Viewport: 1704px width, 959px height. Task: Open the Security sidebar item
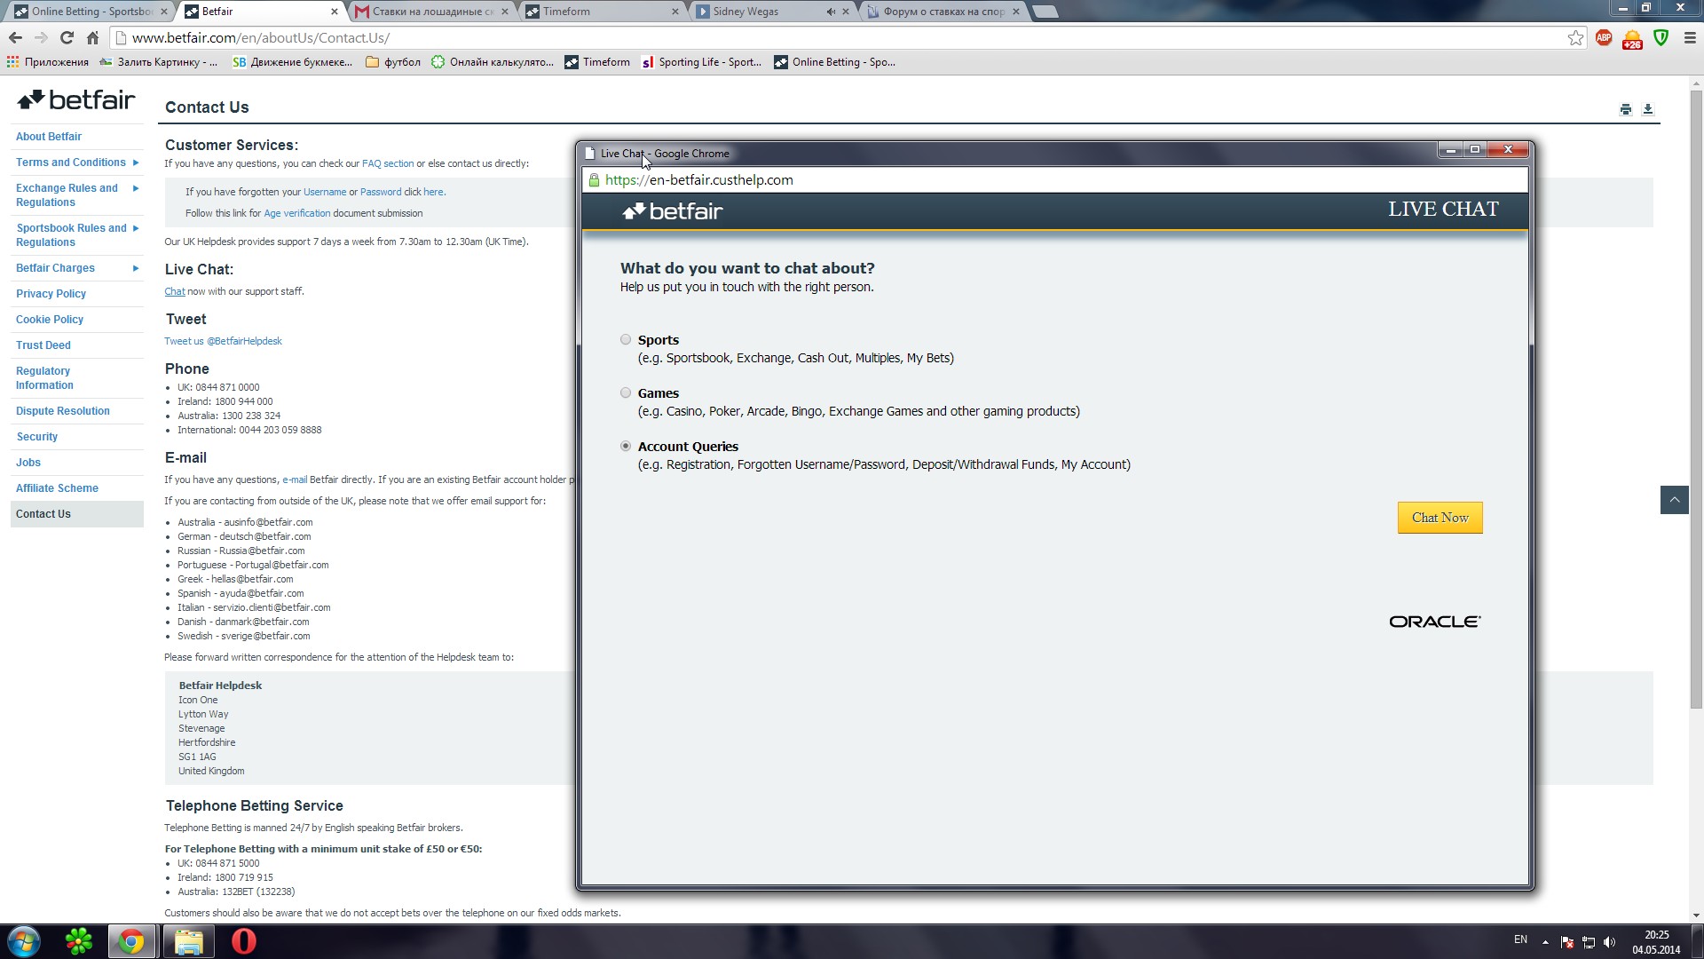pyautogui.click(x=36, y=437)
